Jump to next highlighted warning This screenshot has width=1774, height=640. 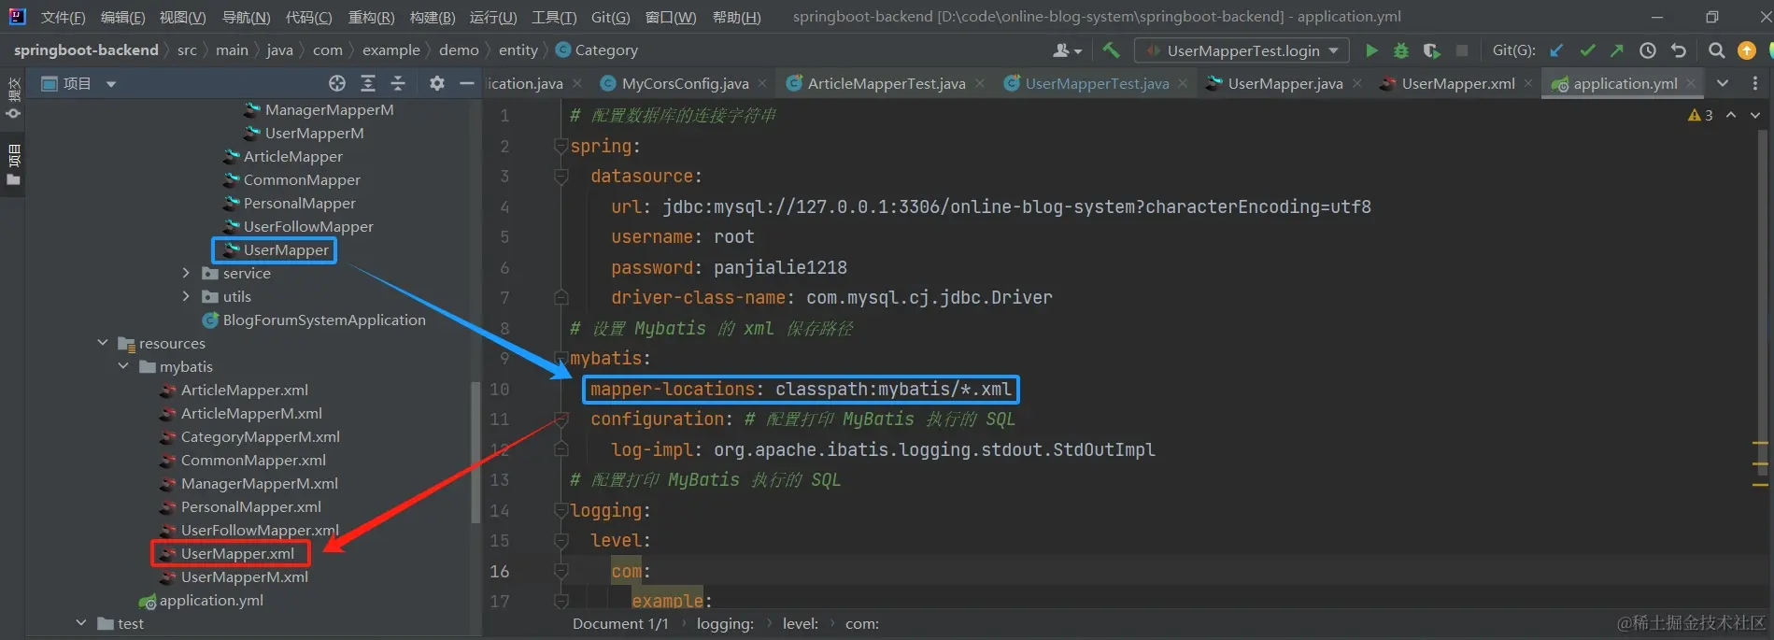tap(1755, 115)
